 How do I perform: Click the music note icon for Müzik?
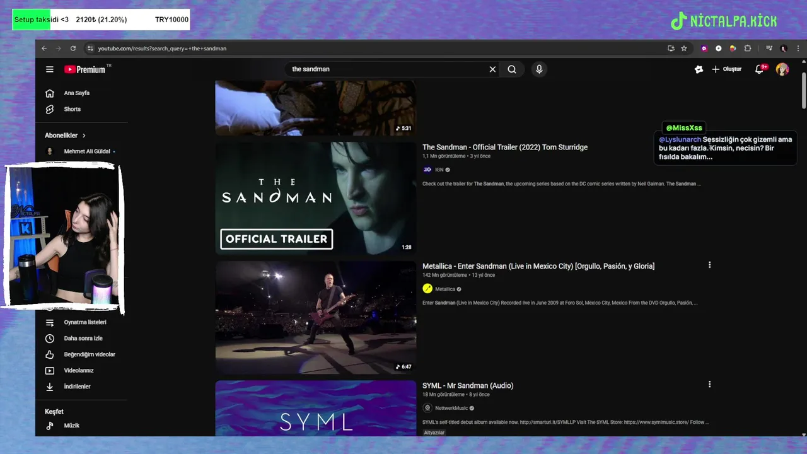[50, 426]
